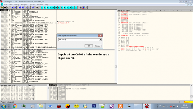Click disassembly scrollbar down arrow

point(116,82)
